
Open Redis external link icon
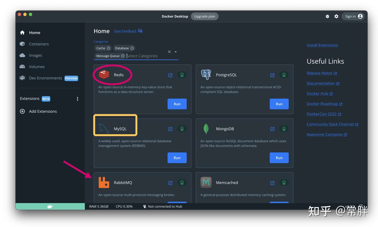[170, 75]
